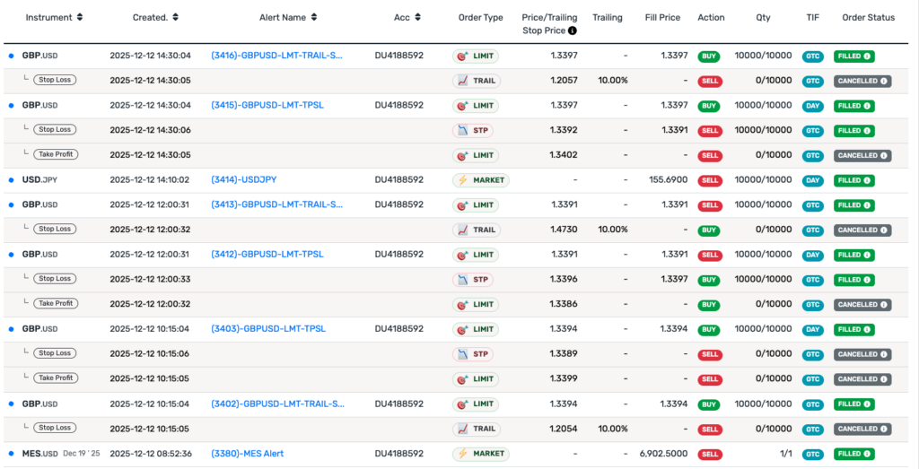Sort orders by the Created column arrows
Viewport: 919px width, 469px height.
pyautogui.click(x=175, y=18)
